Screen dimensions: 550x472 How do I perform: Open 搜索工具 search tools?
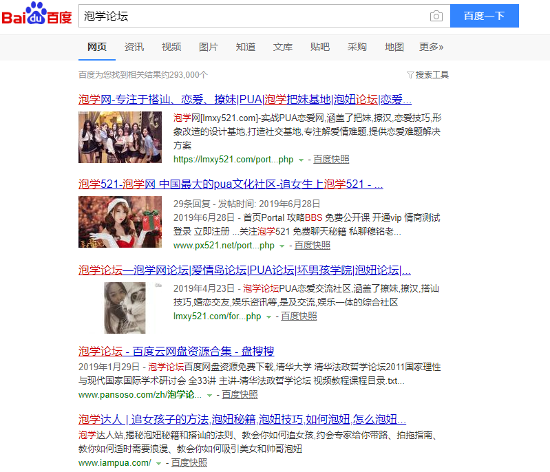[x=432, y=75]
